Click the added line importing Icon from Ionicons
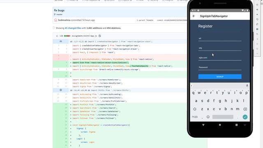 click(x=100, y=62)
